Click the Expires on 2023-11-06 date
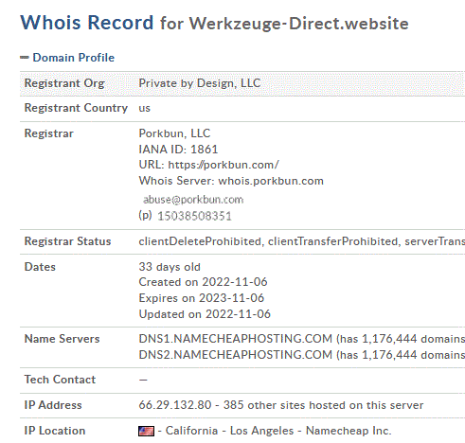Viewport: 465px width, 443px height. coord(202,298)
